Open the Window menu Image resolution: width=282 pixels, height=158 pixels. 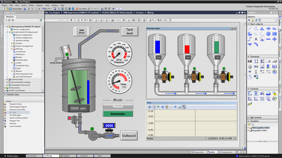55,5
